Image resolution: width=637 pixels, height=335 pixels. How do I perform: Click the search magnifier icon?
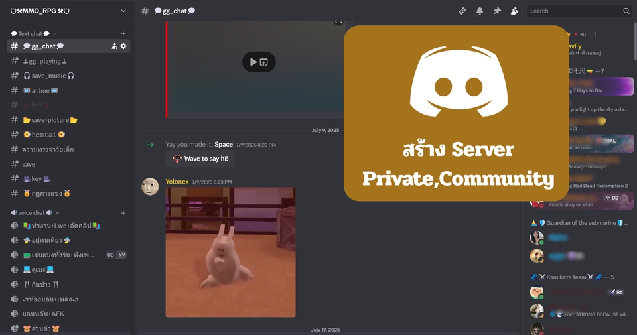pos(626,11)
